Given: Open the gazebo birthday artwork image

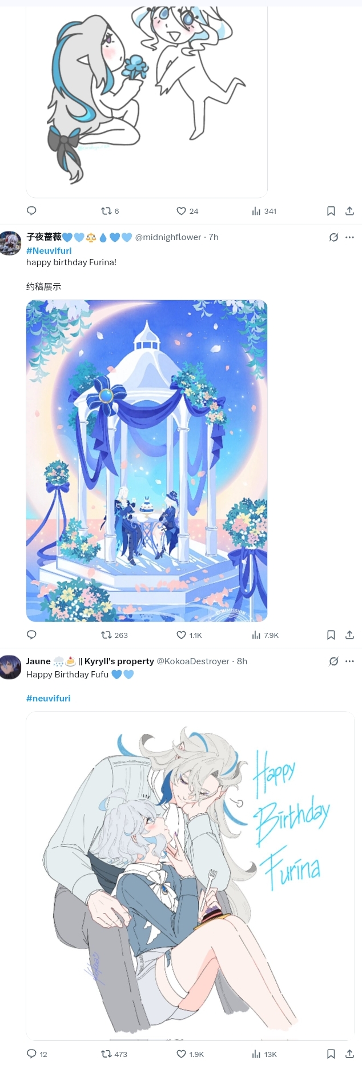Looking at the screenshot, I should click(x=147, y=461).
